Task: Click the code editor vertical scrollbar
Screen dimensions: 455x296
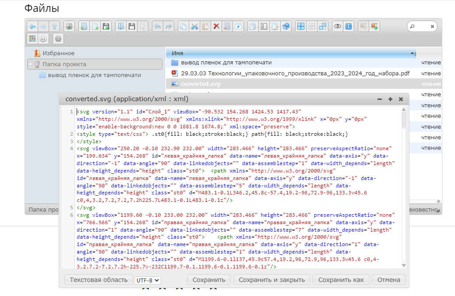Action: pos(403,120)
